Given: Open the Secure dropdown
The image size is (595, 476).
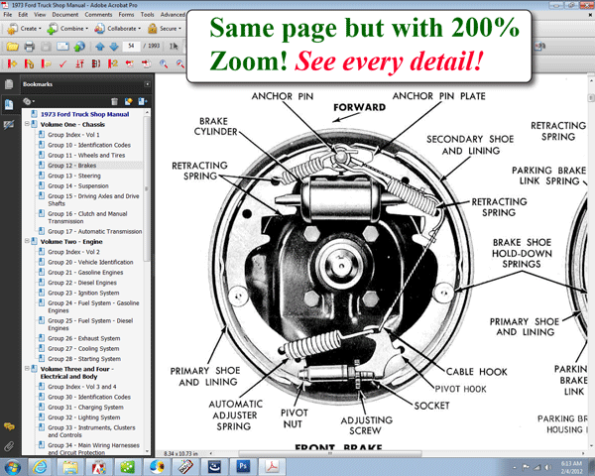Looking at the screenshot, I should pos(165,29).
